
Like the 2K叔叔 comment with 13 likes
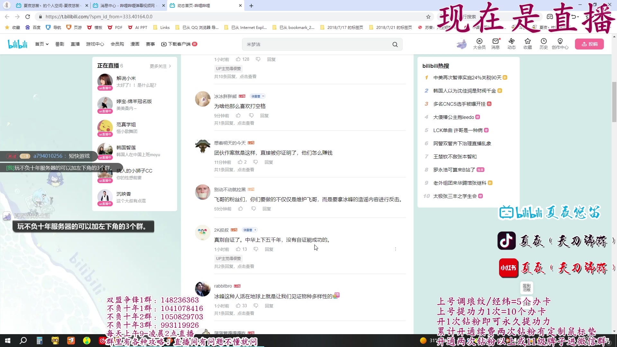(x=241, y=249)
